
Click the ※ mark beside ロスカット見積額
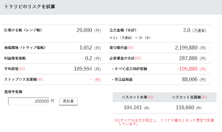point(204,97)
